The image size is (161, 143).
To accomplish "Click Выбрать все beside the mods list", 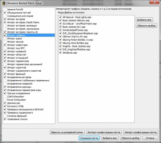I will tap(144, 20).
